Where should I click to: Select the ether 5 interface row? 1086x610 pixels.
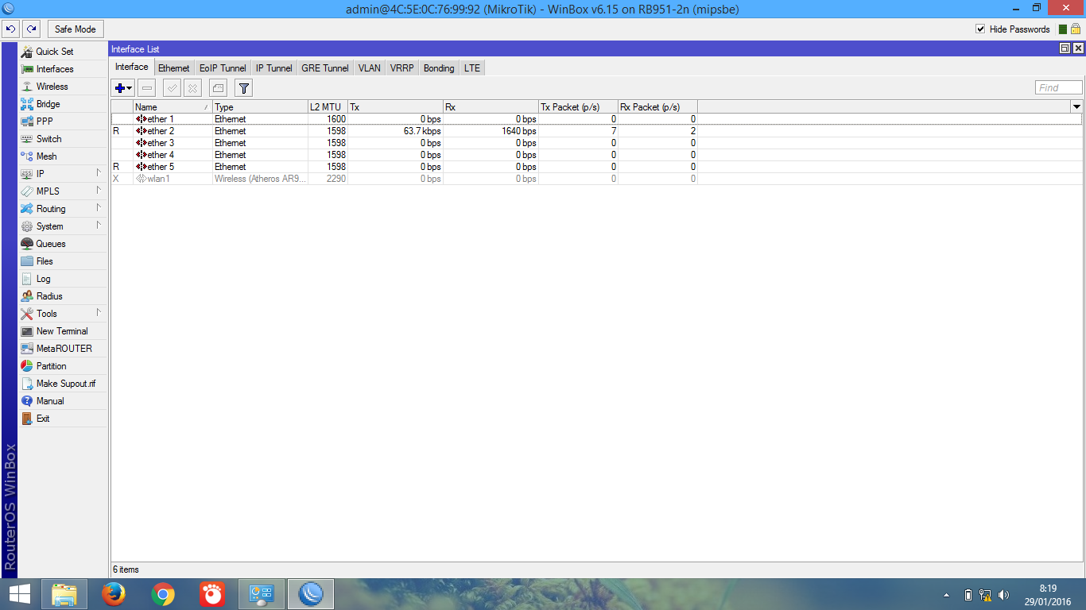pos(596,167)
